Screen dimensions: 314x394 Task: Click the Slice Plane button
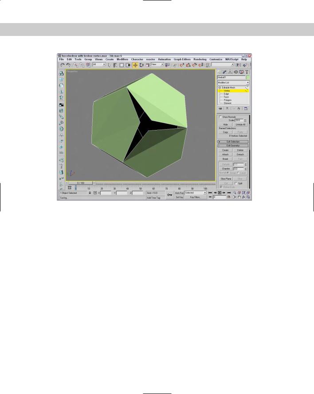coord(226,179)
